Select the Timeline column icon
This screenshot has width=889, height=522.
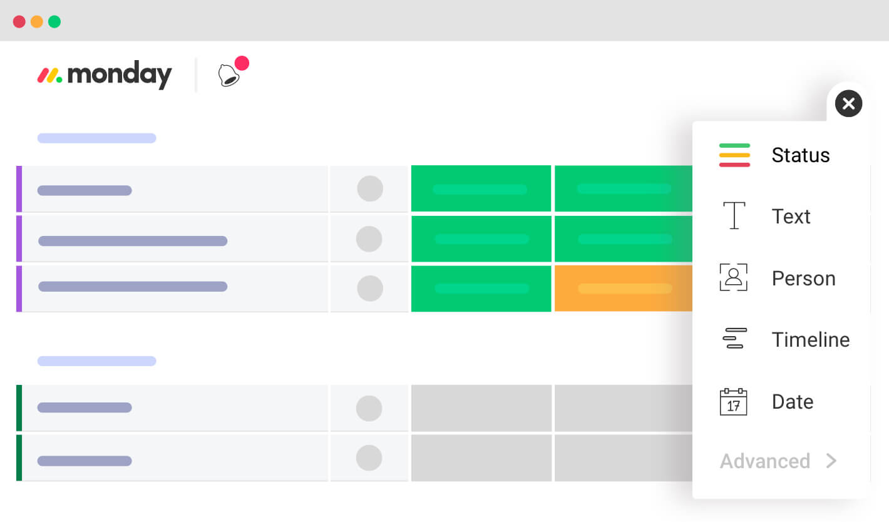pyautogui.click(x=734, y=338)
